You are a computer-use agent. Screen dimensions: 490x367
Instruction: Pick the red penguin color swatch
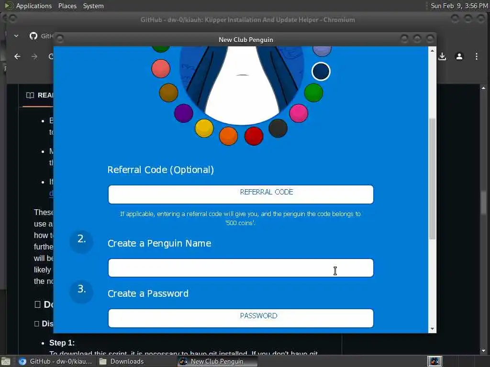point(254,136)
